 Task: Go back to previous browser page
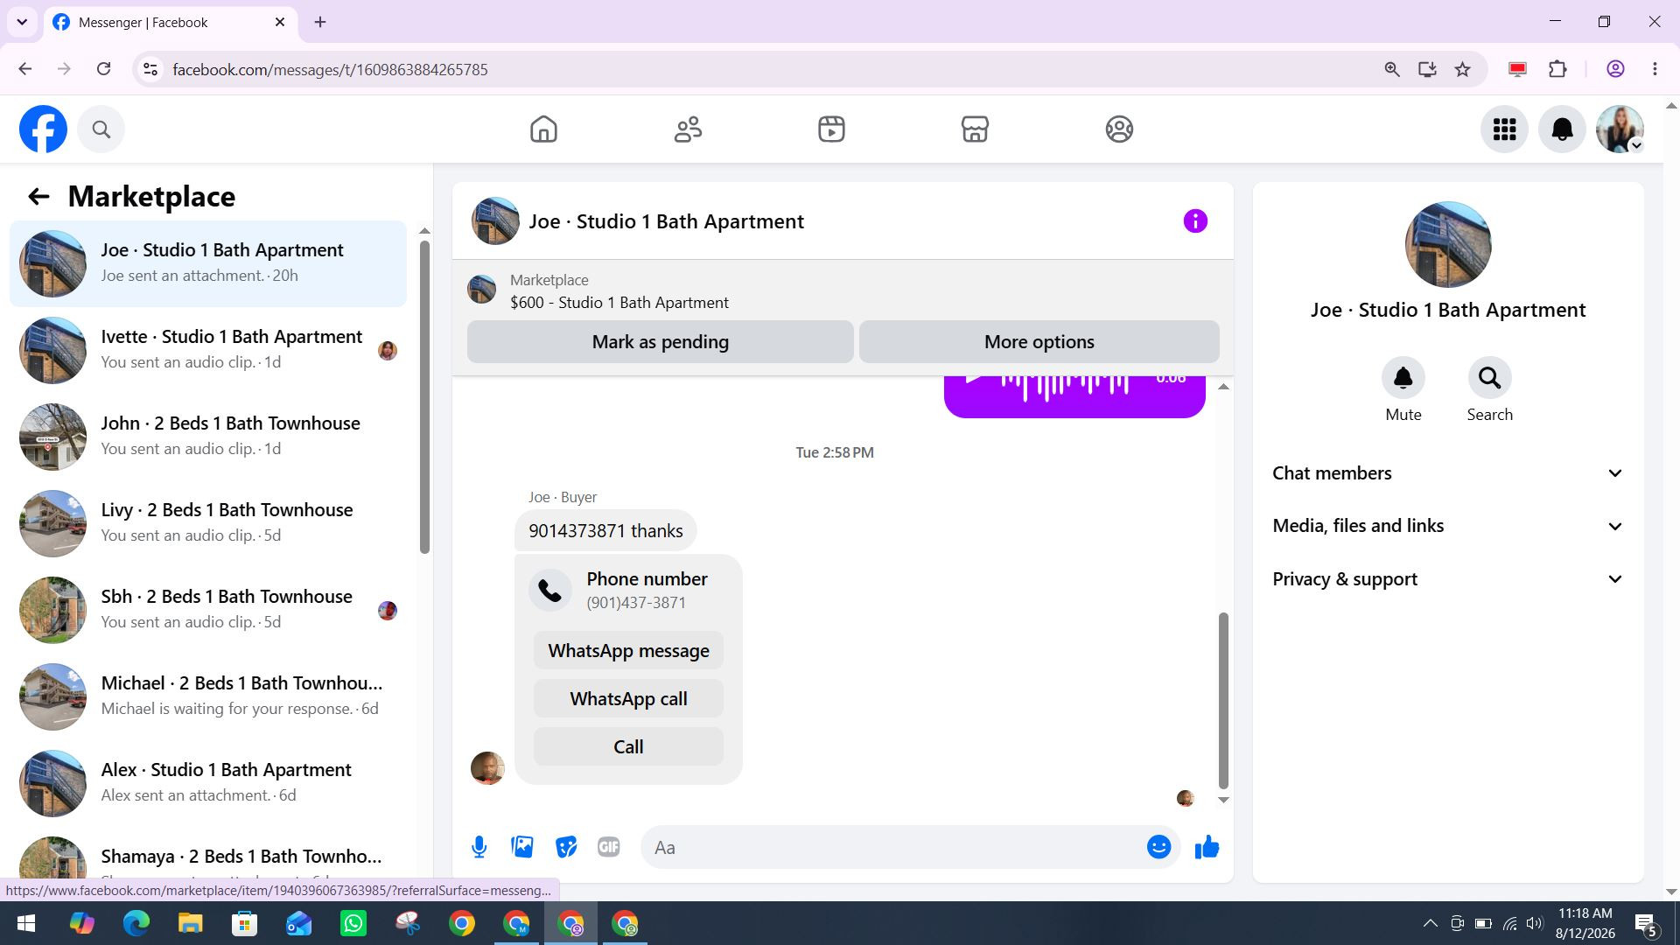[x=24, y=69]
